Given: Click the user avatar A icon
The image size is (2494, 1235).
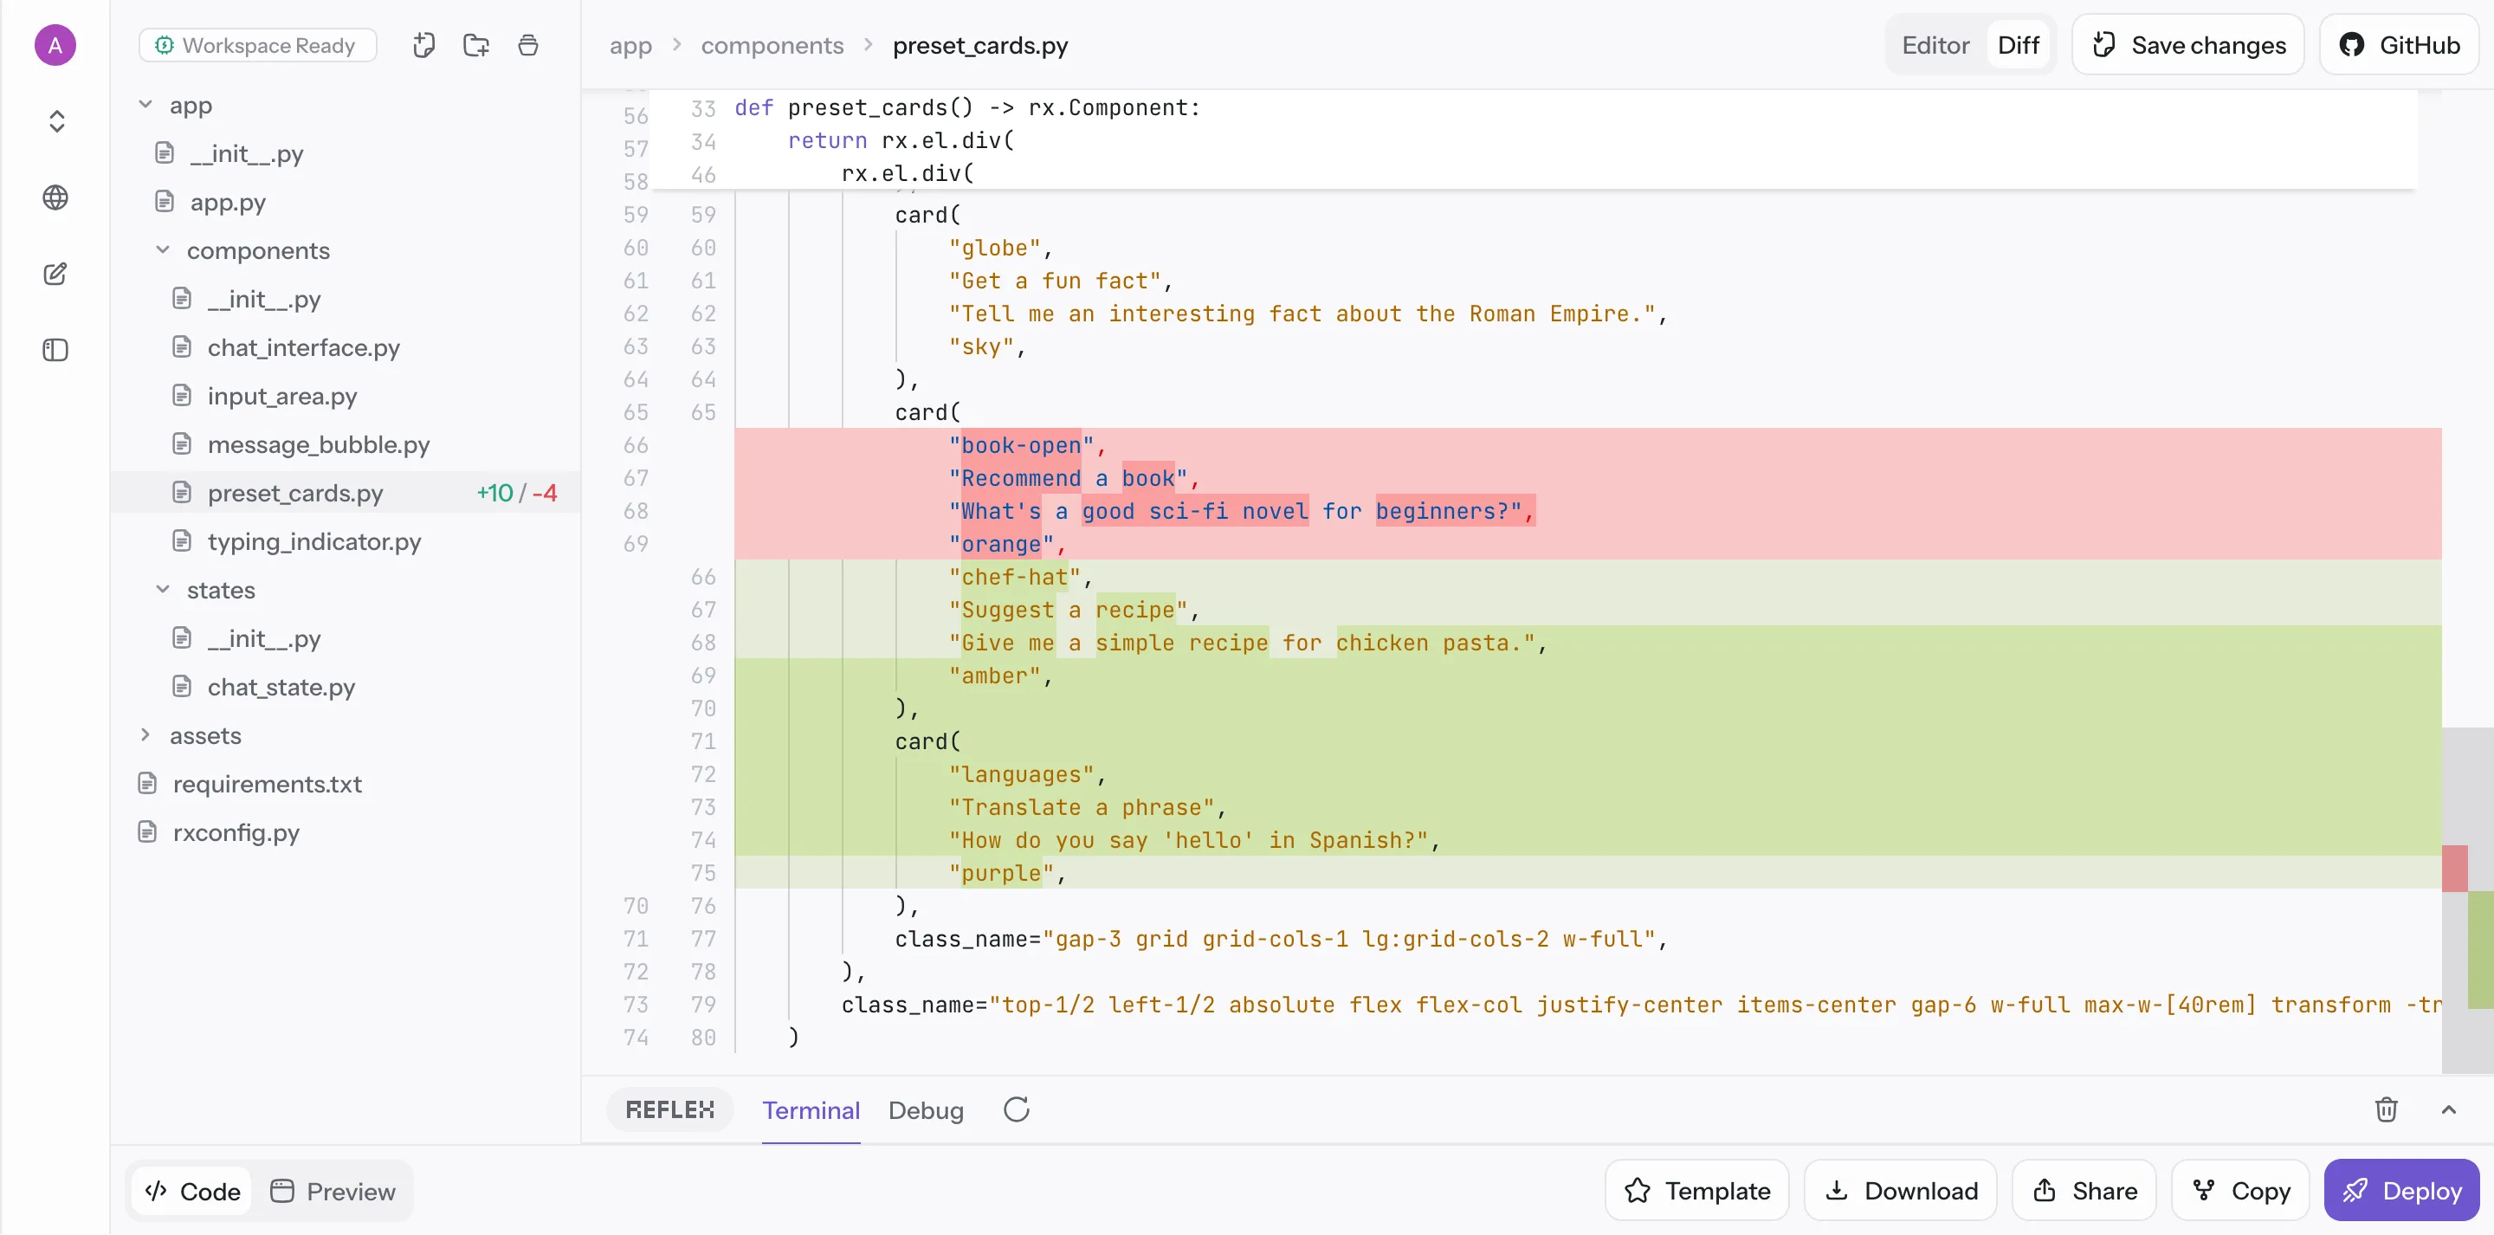Looking at the screenshot, I should [55, 46].
